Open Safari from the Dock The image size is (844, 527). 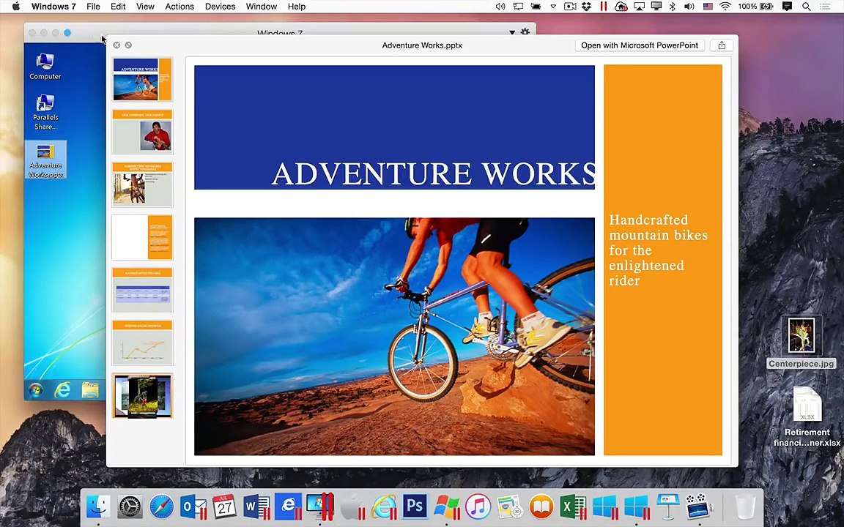161,507
